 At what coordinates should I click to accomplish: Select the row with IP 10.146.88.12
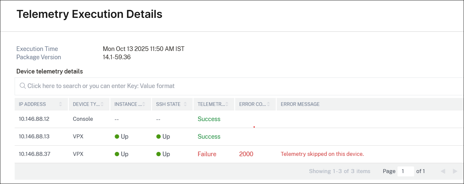pos(34,119)
